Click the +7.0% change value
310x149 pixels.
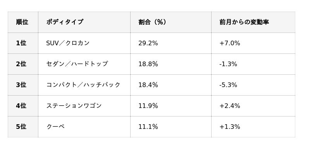pos(230,43)
